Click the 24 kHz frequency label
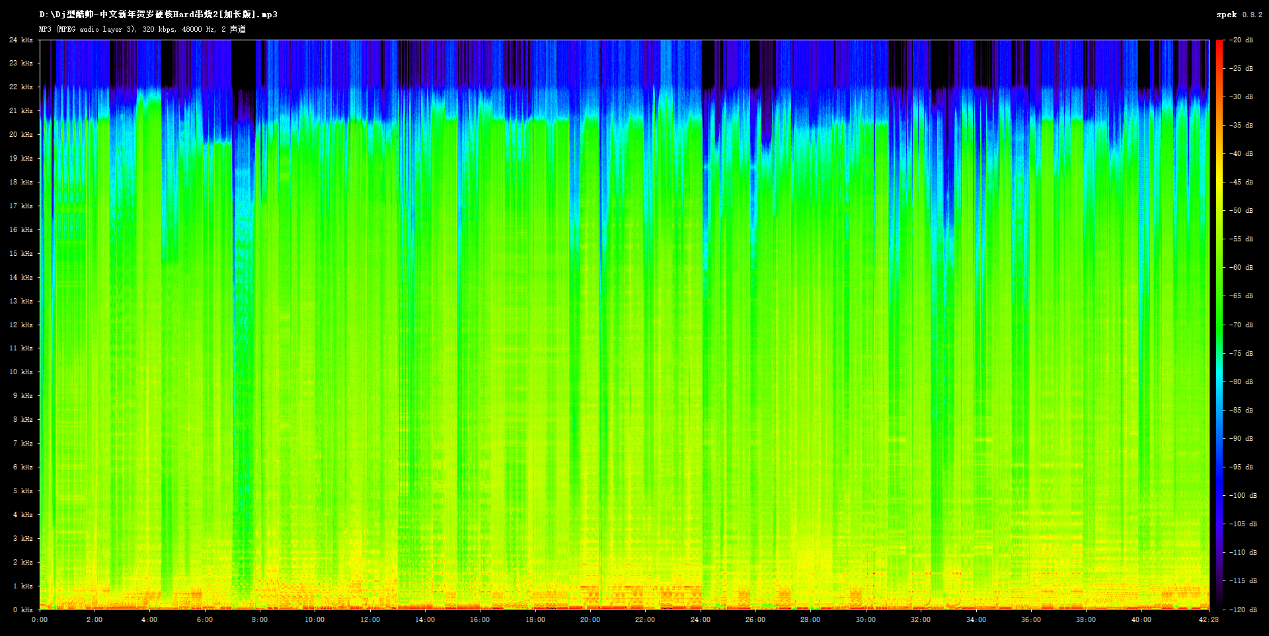The width and height of the screenshot is (1269, 636). pyautogui.click(x=21, y=40)
